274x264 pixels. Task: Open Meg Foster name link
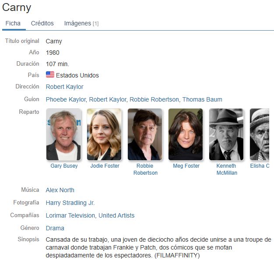point(186,166)
